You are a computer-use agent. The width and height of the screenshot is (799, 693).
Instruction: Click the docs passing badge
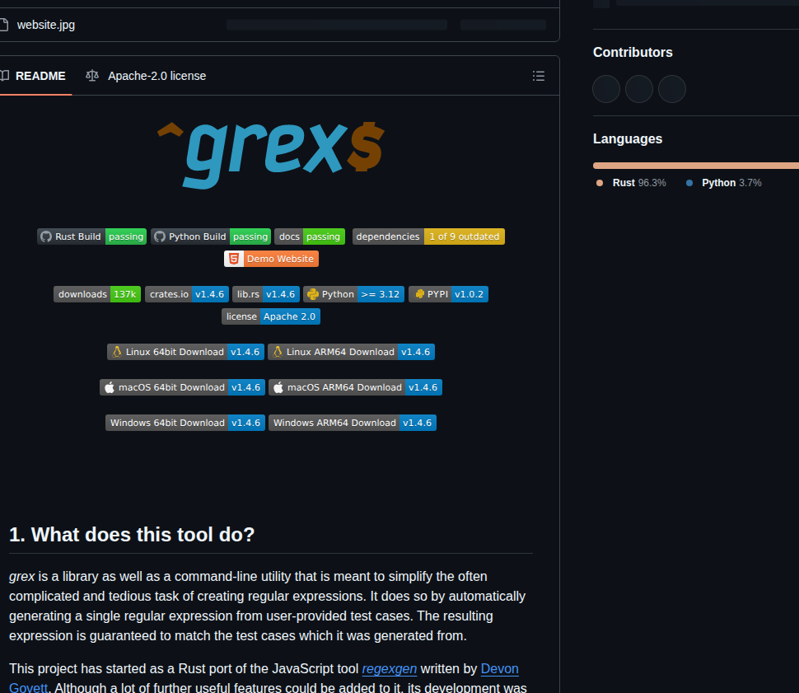(x=310, y=236)
